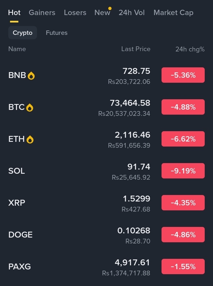The width and height of the screenshot is (213, 286).
Task: Sort by the Name column header
Action: click(17, 49)
